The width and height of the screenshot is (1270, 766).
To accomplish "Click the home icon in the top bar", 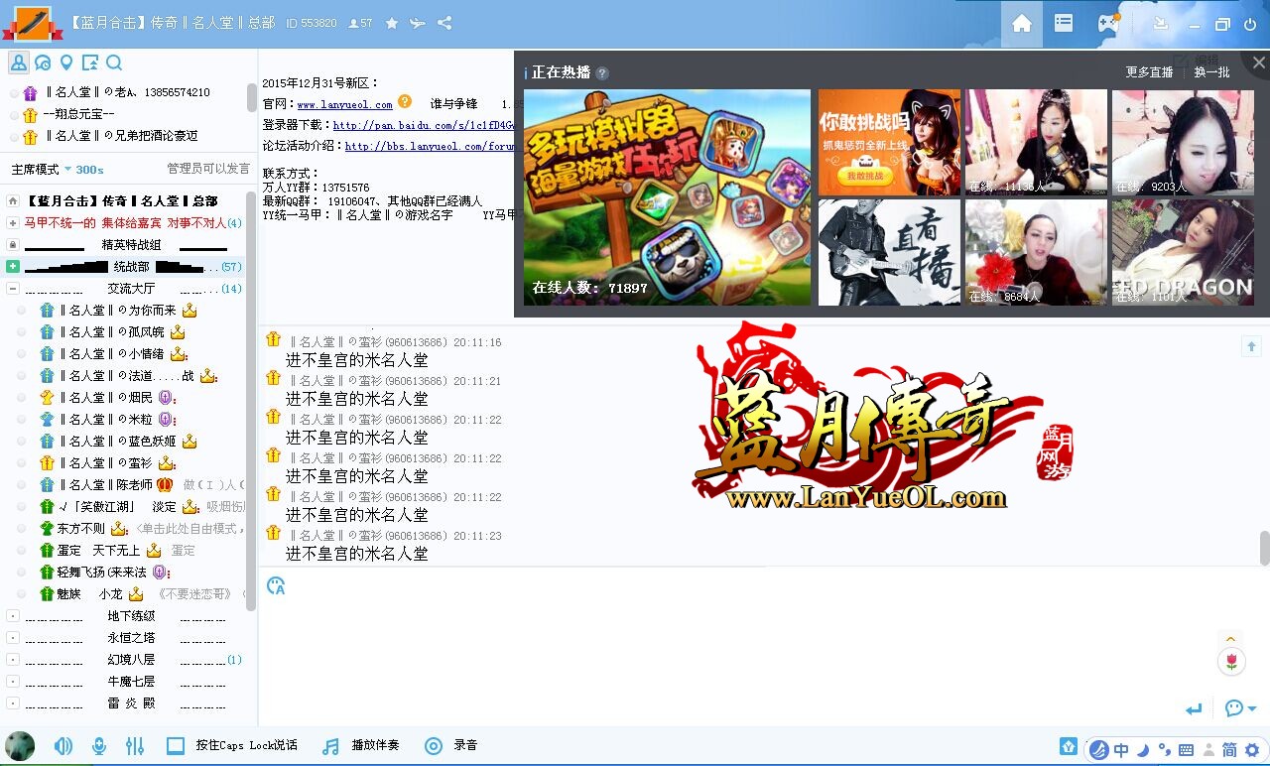I will tap(1021, 24).
